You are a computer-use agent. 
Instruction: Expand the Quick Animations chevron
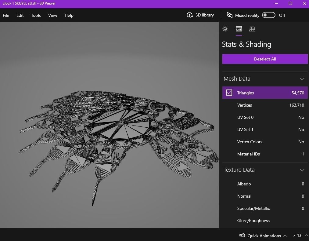pyautogui.click(x=285, y=236)
